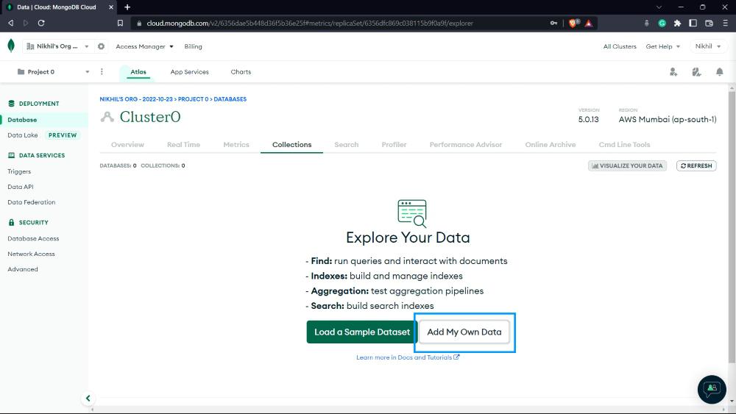Open Triggers in sidebar

[19, 171]
